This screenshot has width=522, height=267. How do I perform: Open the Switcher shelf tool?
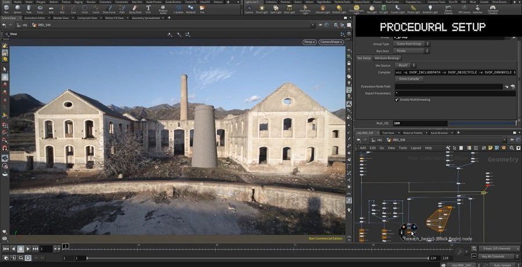pos(478,9)
